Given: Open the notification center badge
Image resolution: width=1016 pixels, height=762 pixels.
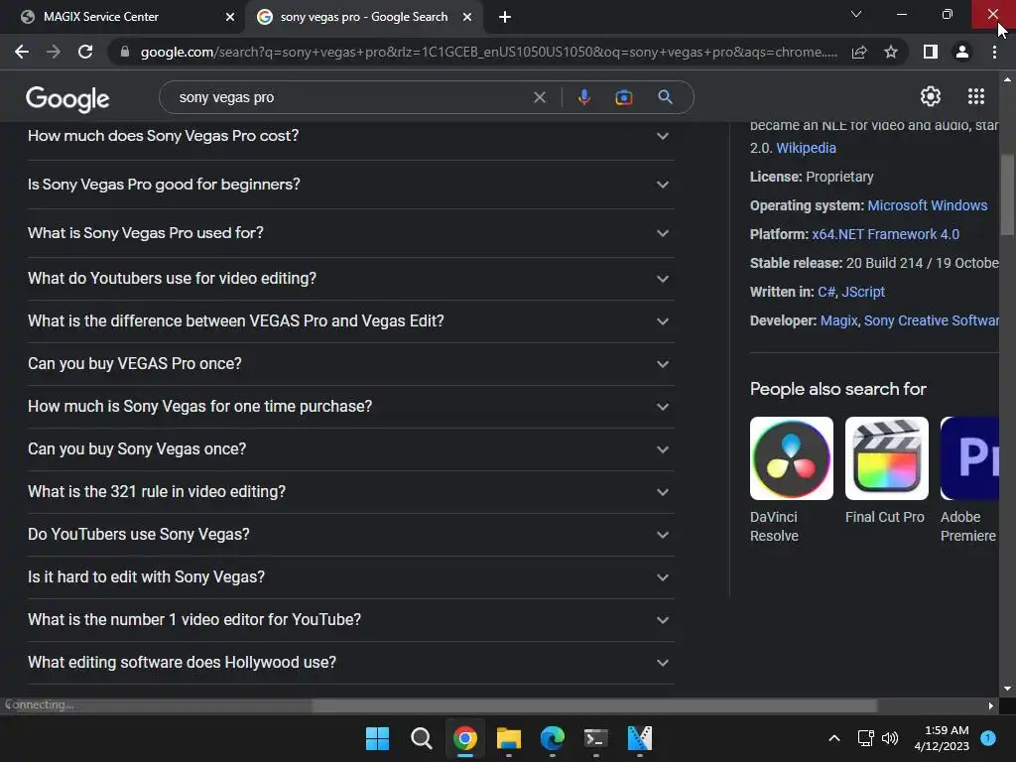Looking at the screenshot, I should point(988,738).
